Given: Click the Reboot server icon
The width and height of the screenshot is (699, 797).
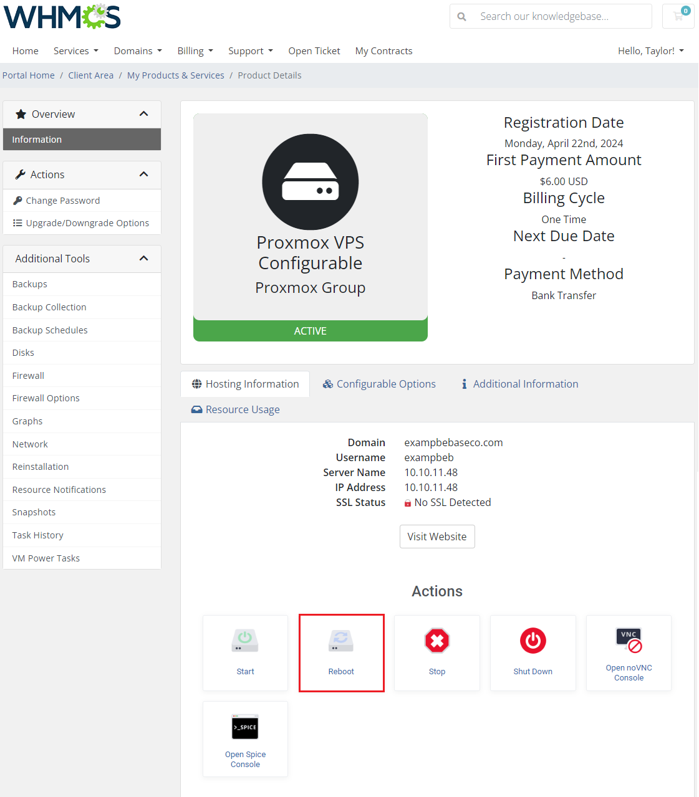Looking at the screenshot, I should coord(341,641).
